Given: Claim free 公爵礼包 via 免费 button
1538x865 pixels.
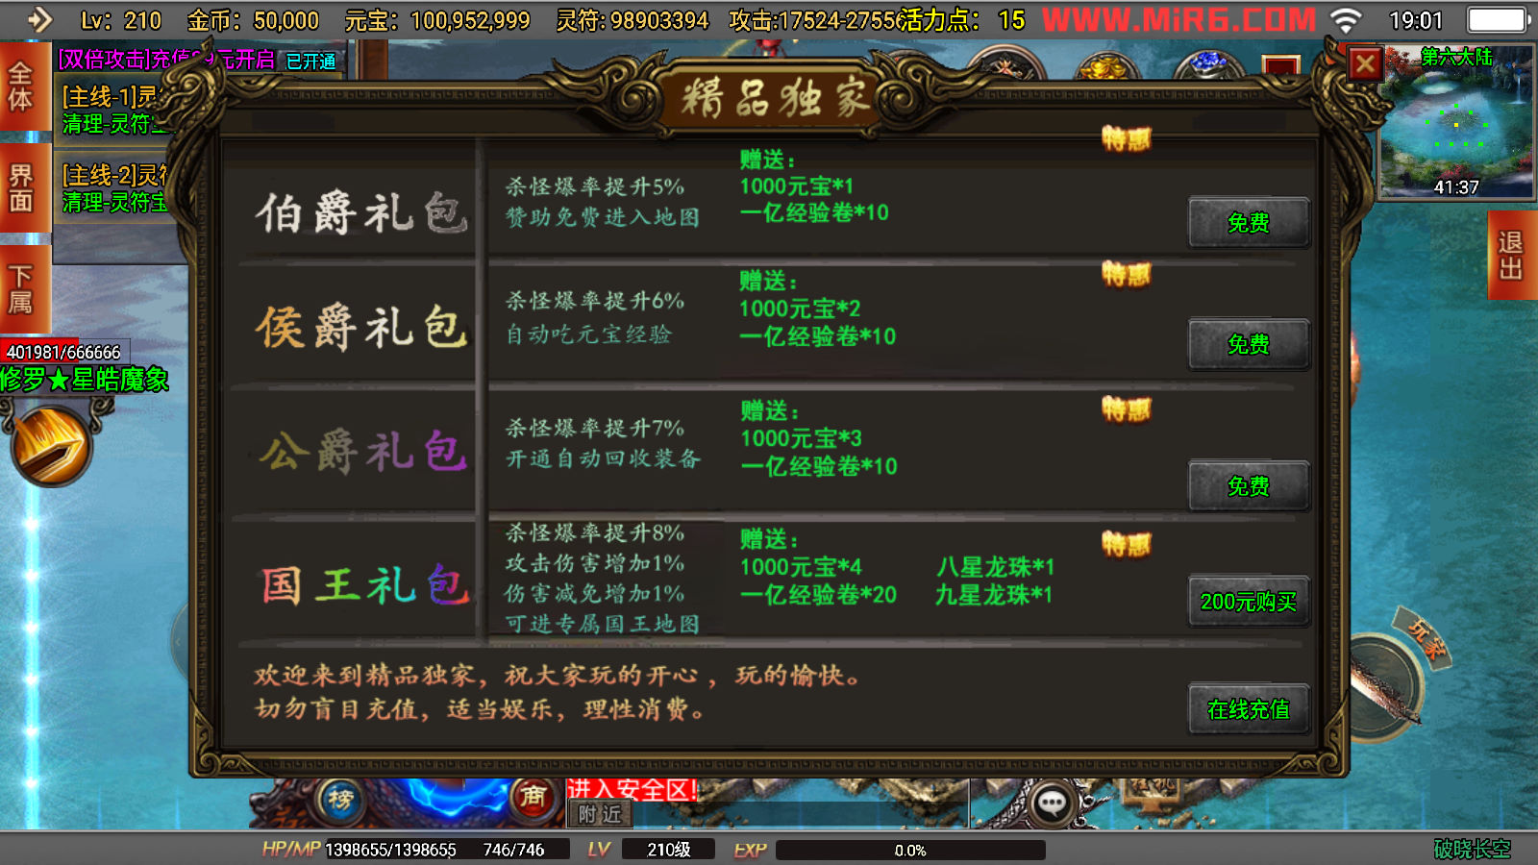Looking at the screenshot, I should (x=1249, y=486).
